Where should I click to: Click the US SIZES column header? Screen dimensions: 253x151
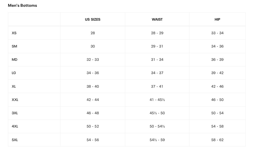pos(93,20)
